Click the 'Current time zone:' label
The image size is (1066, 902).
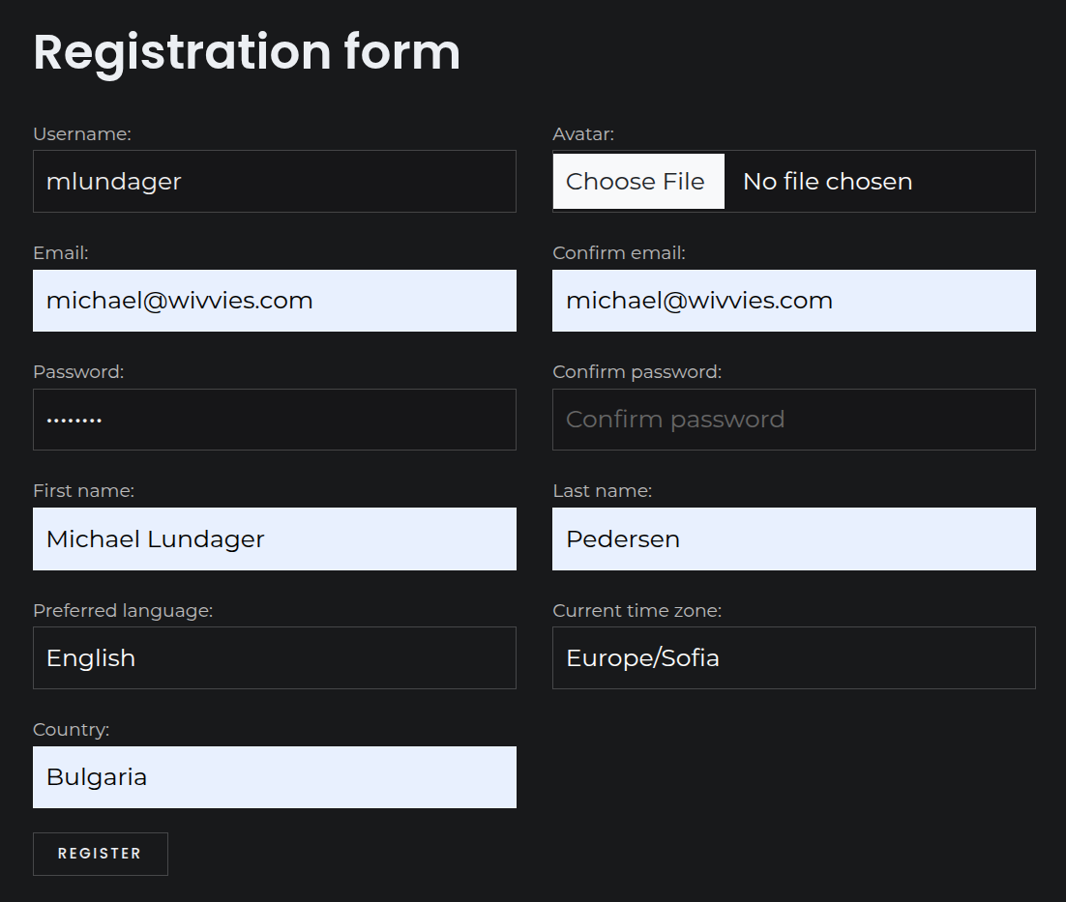point(637,611)
